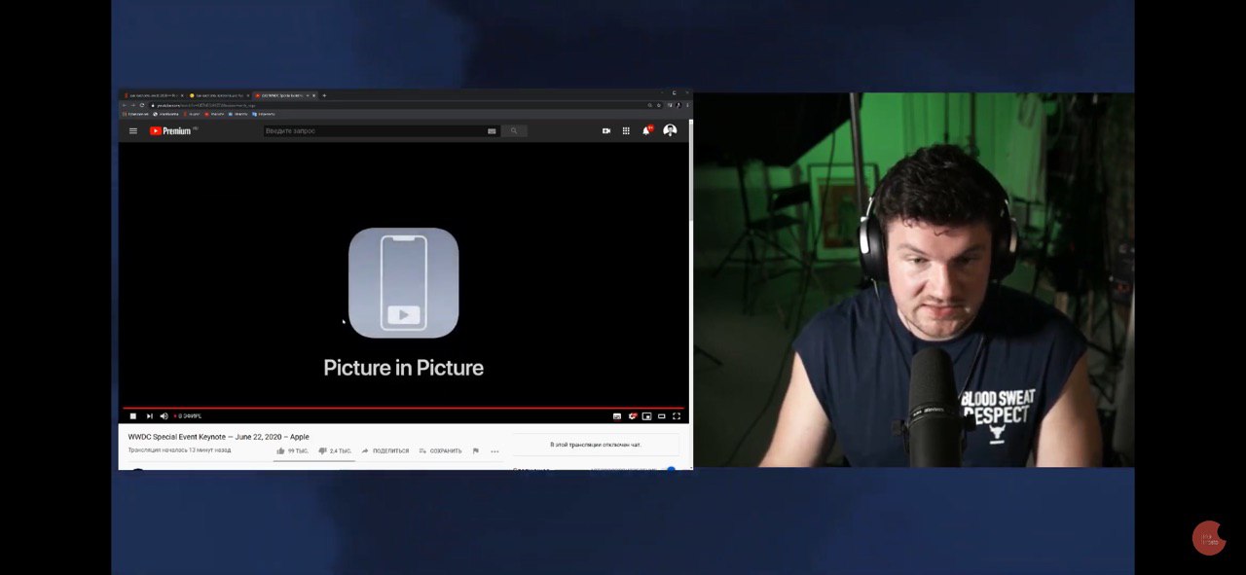This screenshot has width=1246, height=575.
Task: Click the WWDC Special Event Keynote title
Action: 219,437
